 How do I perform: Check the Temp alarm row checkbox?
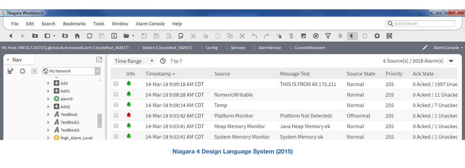pos(116,105)
